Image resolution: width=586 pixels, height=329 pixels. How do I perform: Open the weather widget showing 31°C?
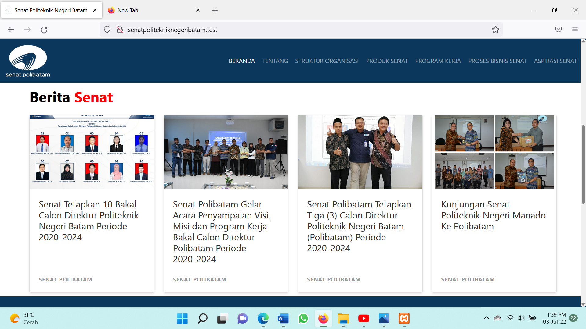click(24, 319)
